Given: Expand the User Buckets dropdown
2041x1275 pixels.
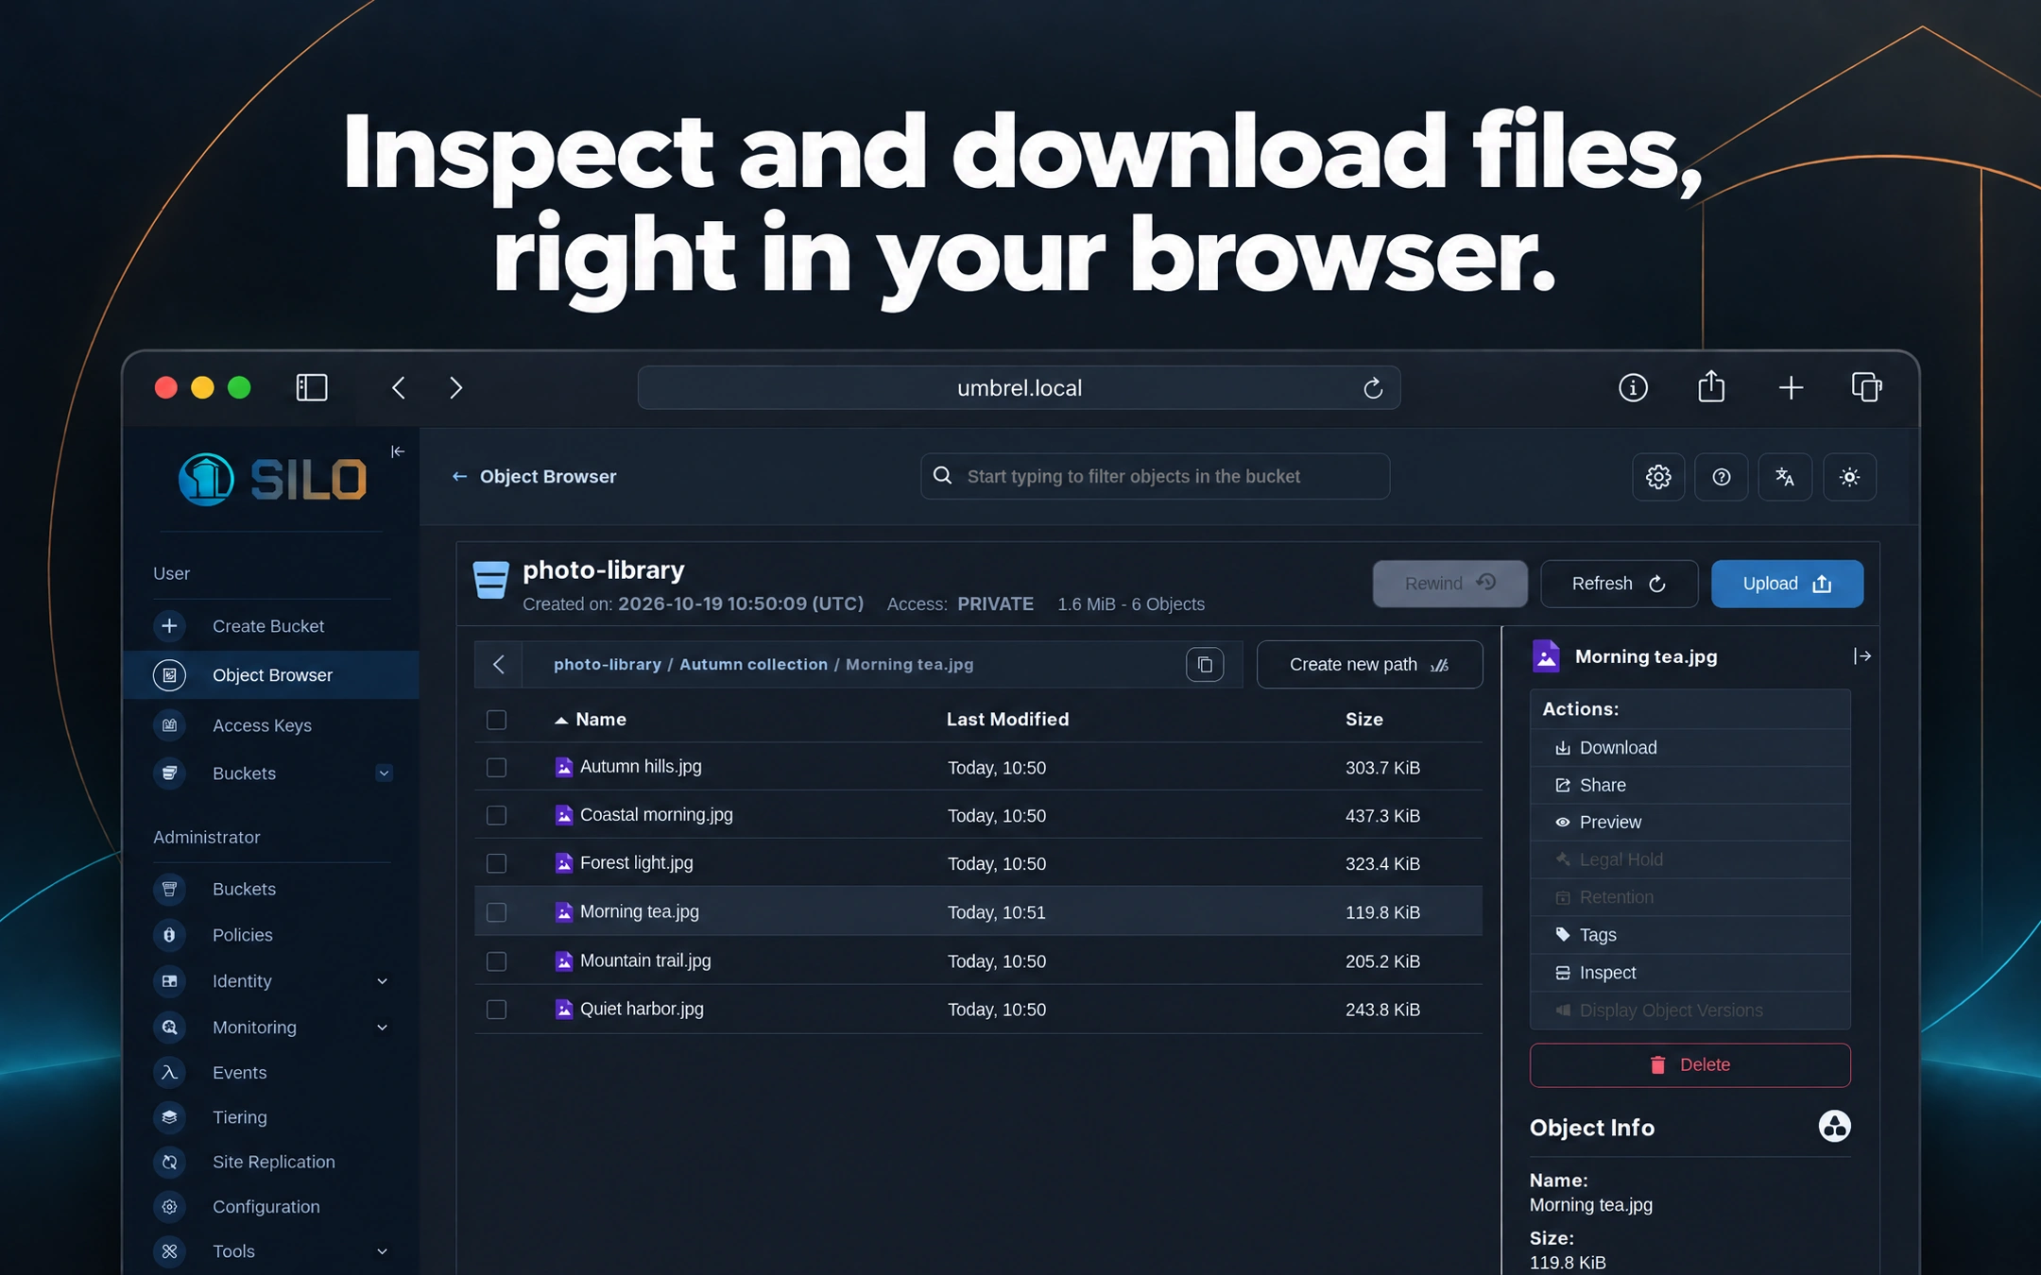Looking at the screenshot, I should (384, 773).
